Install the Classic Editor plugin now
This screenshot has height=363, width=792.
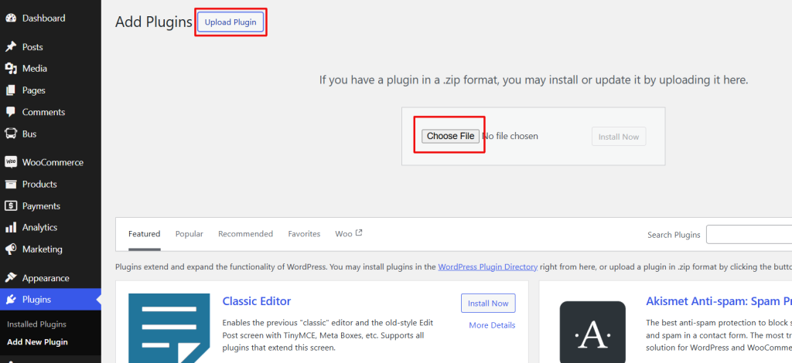pos(488,304)
